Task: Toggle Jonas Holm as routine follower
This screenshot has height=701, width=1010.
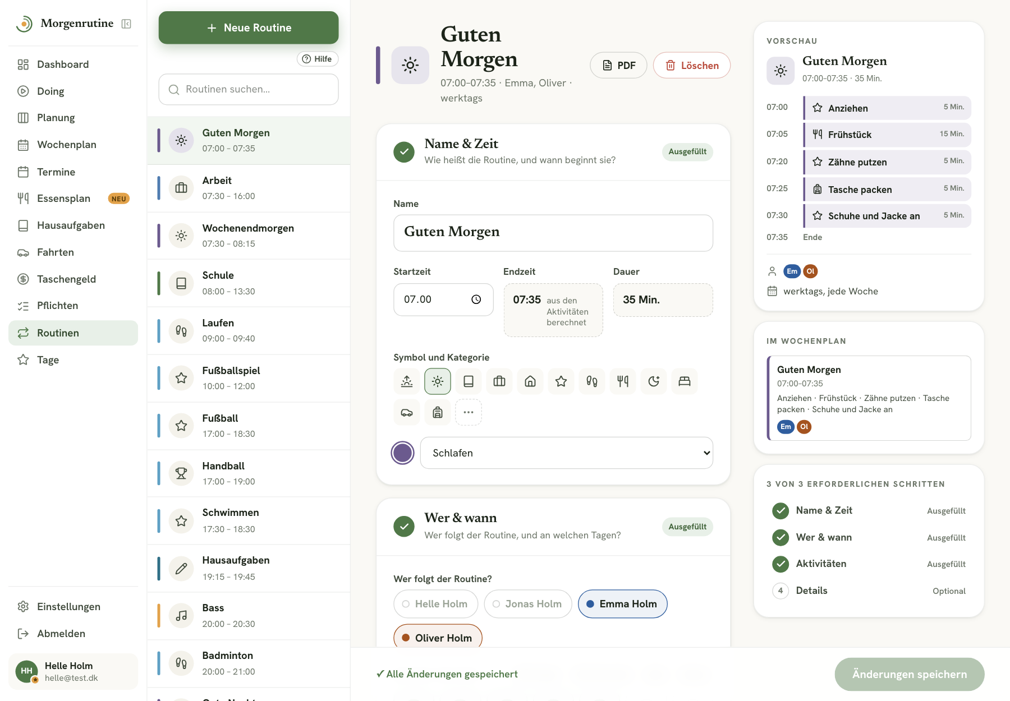Action: pyautogui.click(x=527, y=604)
